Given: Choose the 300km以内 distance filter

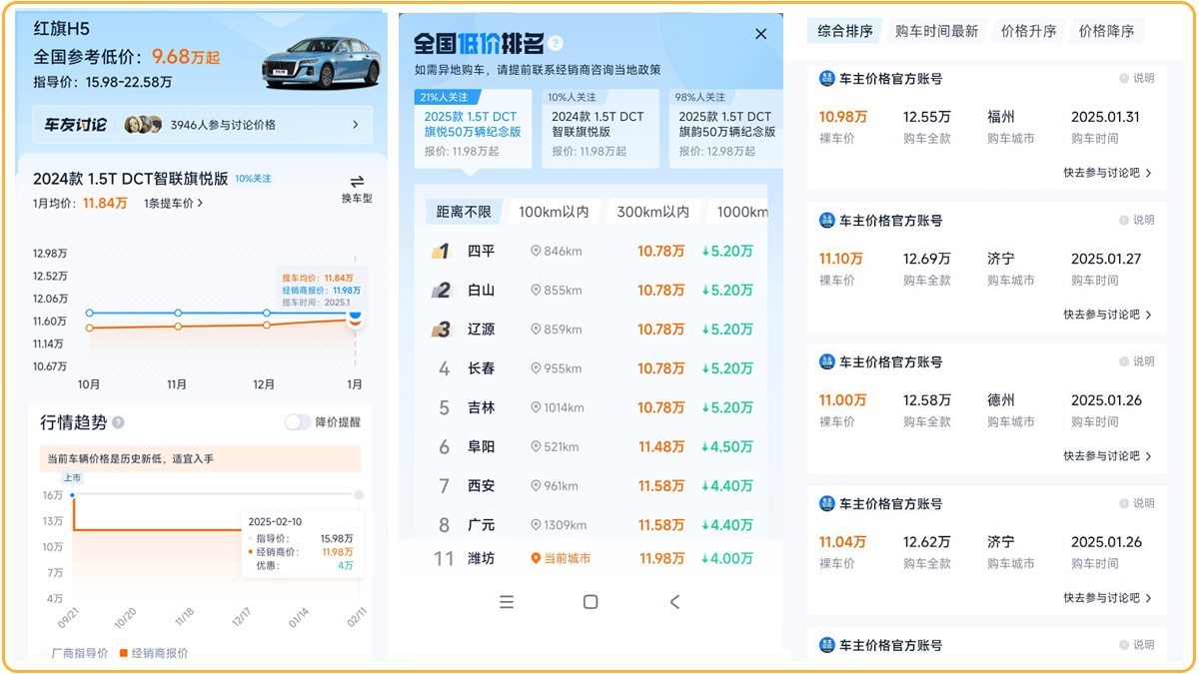Looking at the screenshot, I should [652, 212].
